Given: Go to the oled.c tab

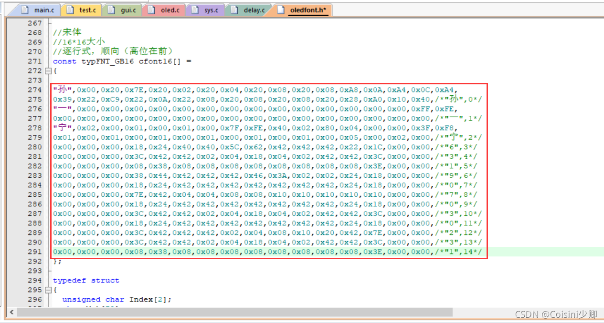Looking at the screenshot, I should pos(164,10).
